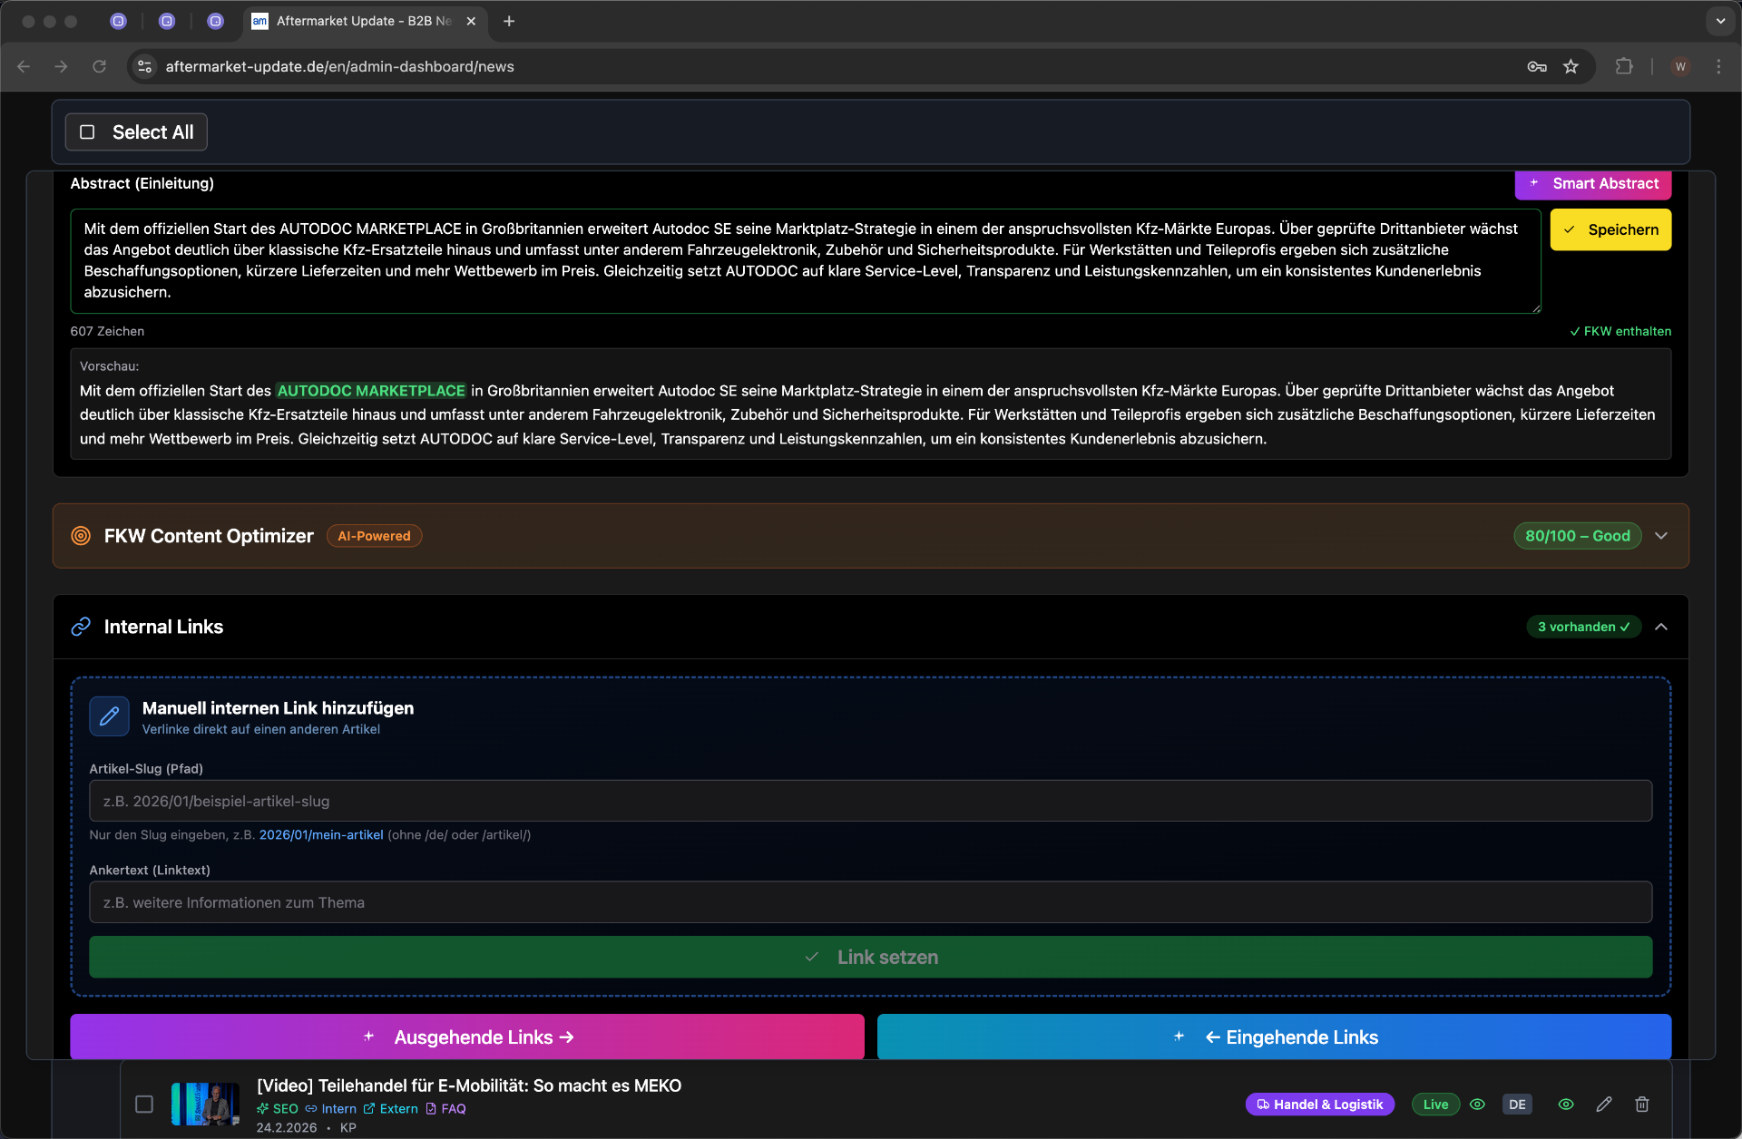This screenshot has height=1139, width=1742.
Task: Click the DE language badge
Action: (x=1517, y=1104)
